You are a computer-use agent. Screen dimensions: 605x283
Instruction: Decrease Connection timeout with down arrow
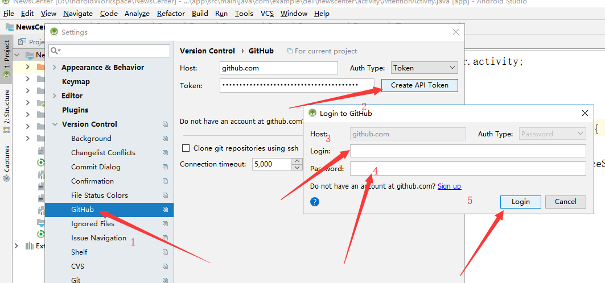(x=297, y=167)
